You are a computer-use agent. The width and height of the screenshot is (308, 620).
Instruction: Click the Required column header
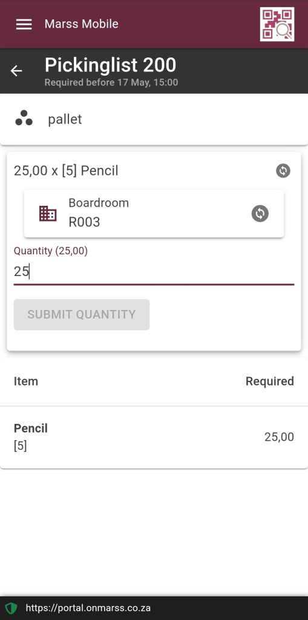click(x=270, y=381)
